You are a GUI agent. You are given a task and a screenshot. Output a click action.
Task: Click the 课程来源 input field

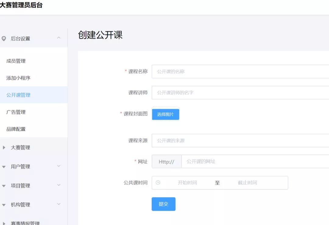pyautogui.click(x=213, y=140)
